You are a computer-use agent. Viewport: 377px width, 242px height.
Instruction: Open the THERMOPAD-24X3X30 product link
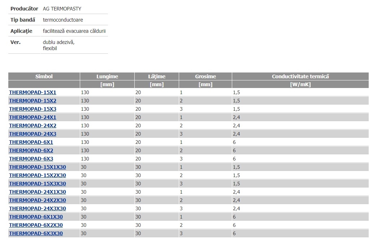38,208
